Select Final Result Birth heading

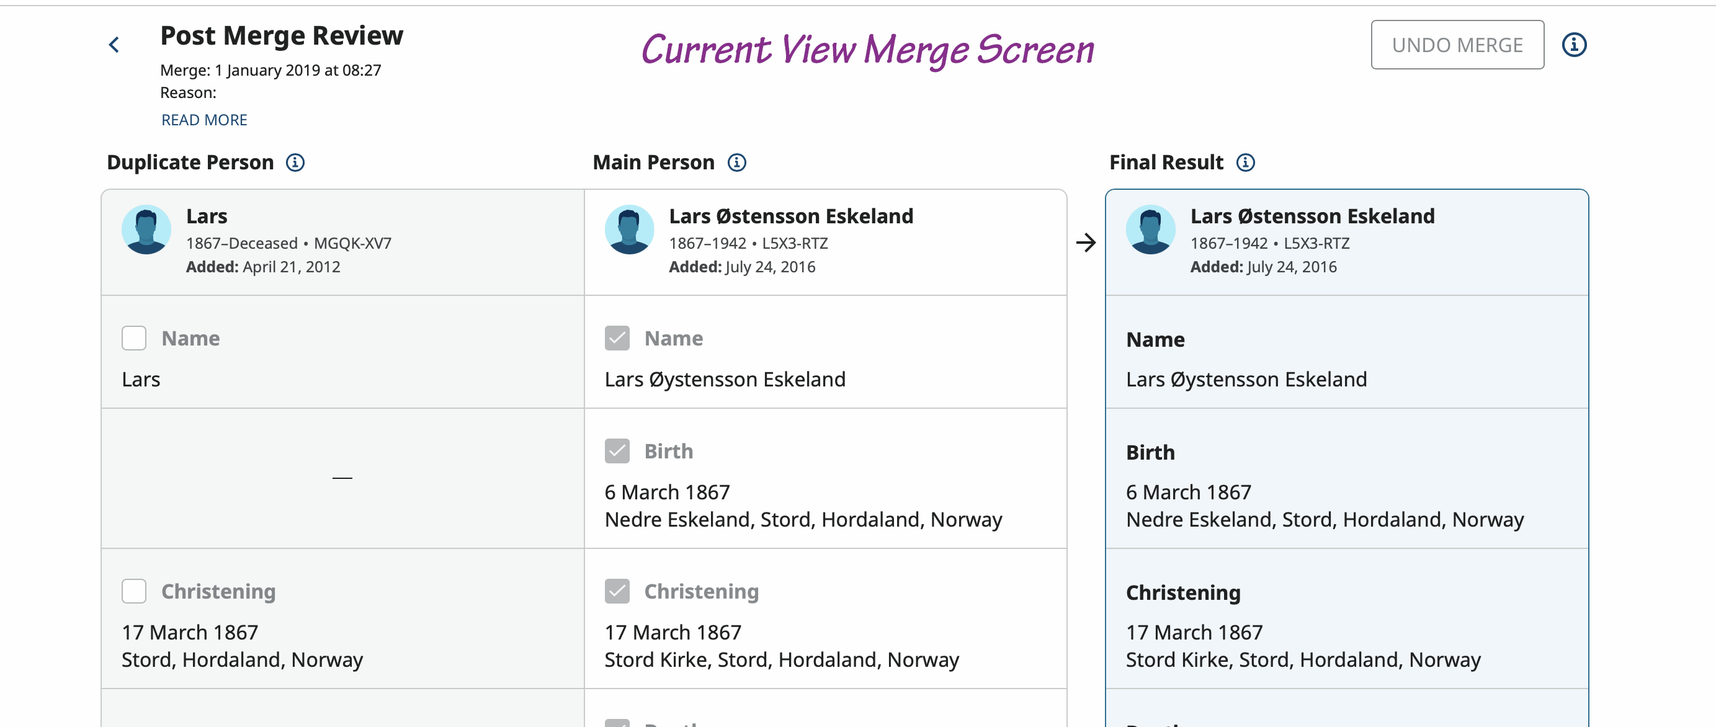pyautogui.click(x=1150, y=452)
